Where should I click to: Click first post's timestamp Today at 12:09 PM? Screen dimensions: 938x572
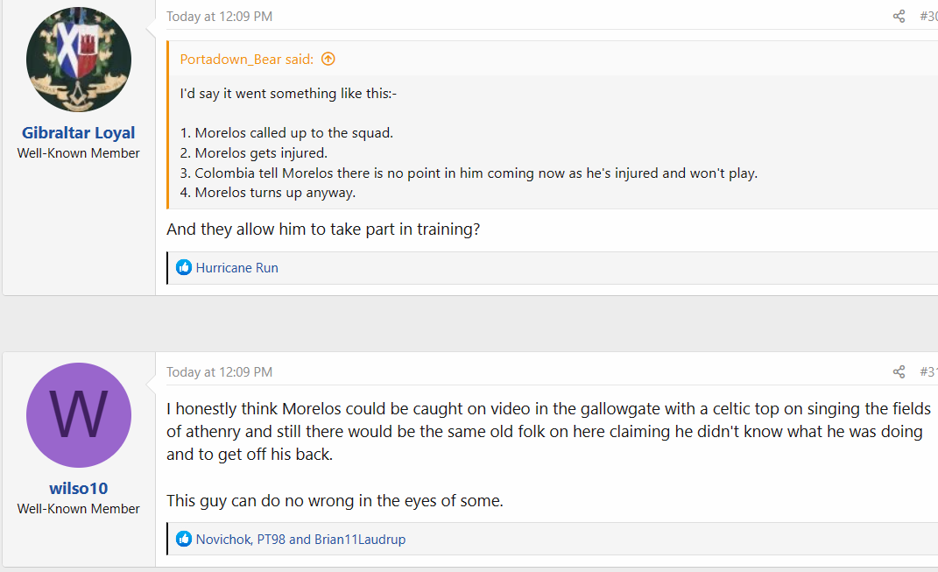[x=220, y=17]
